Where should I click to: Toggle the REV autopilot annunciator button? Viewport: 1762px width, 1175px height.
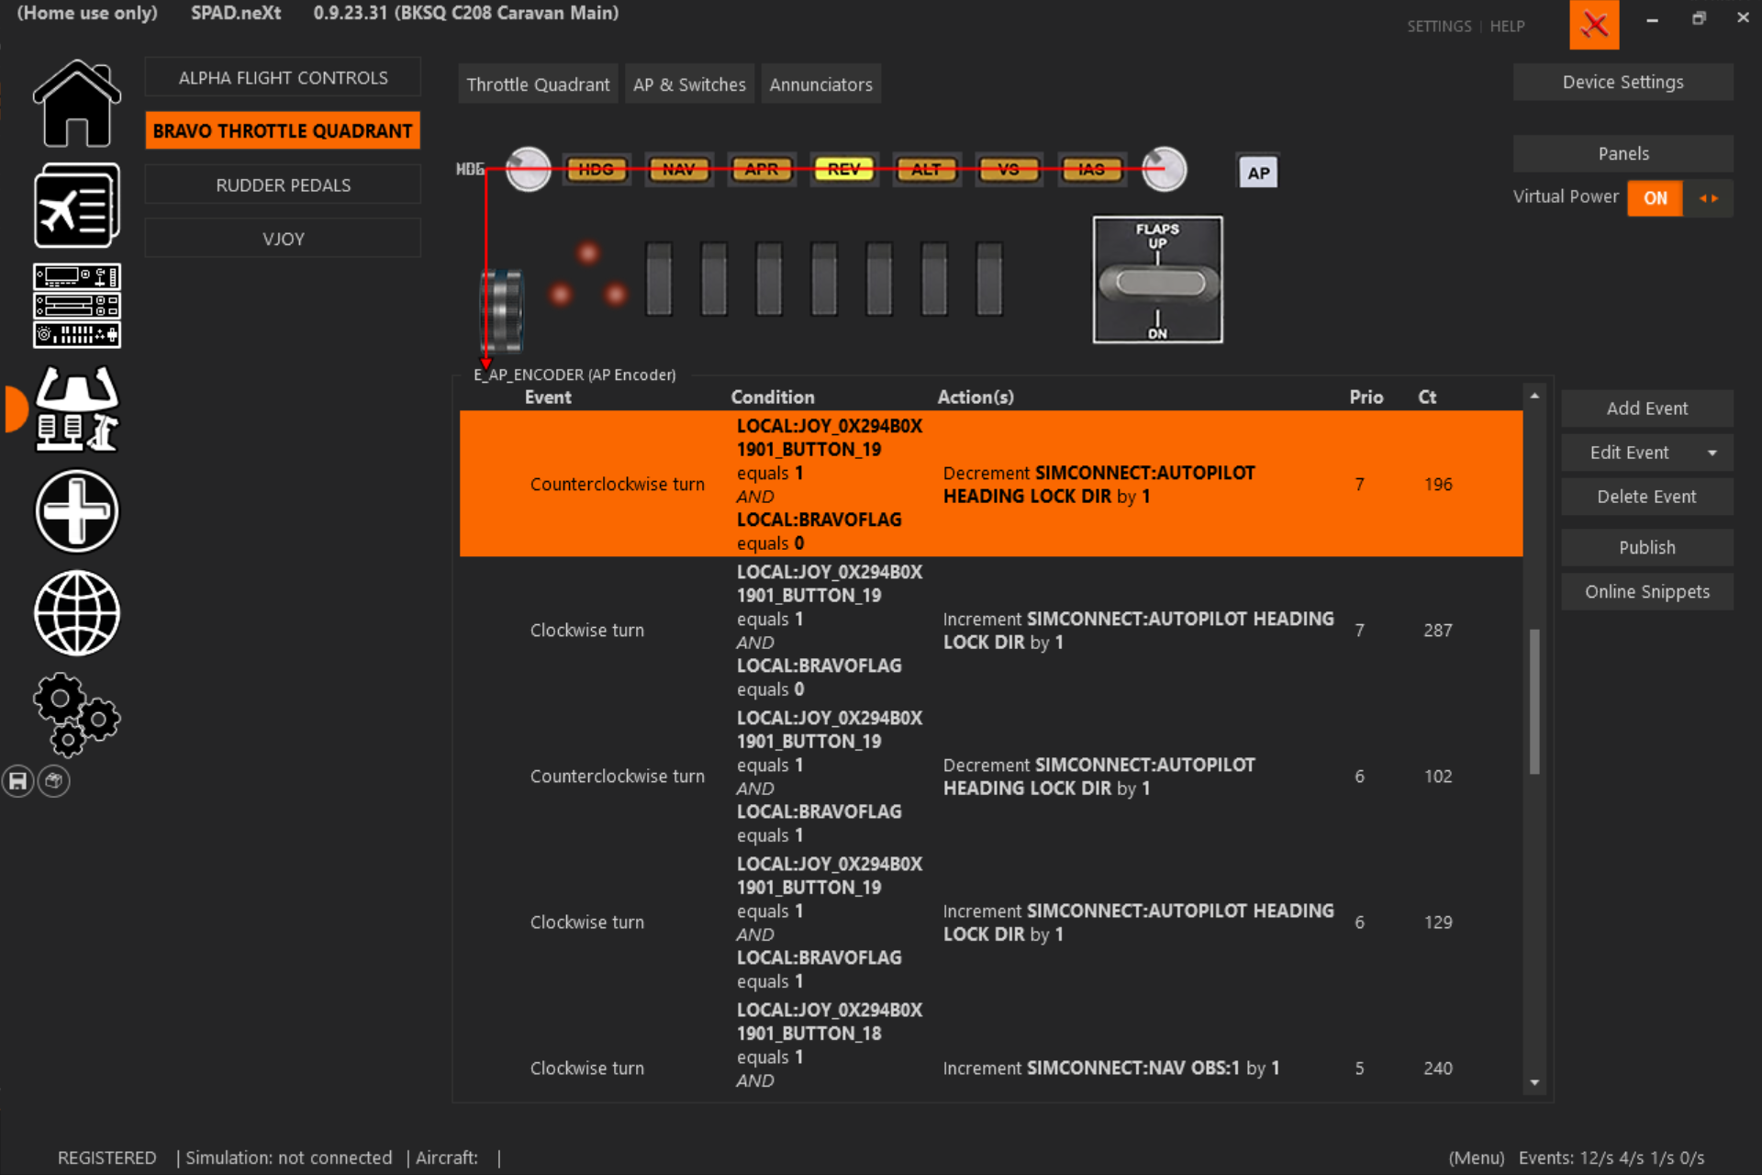(x=843, y=170)
